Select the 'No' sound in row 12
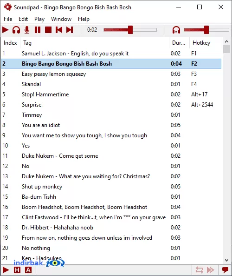 coord(111,166)
